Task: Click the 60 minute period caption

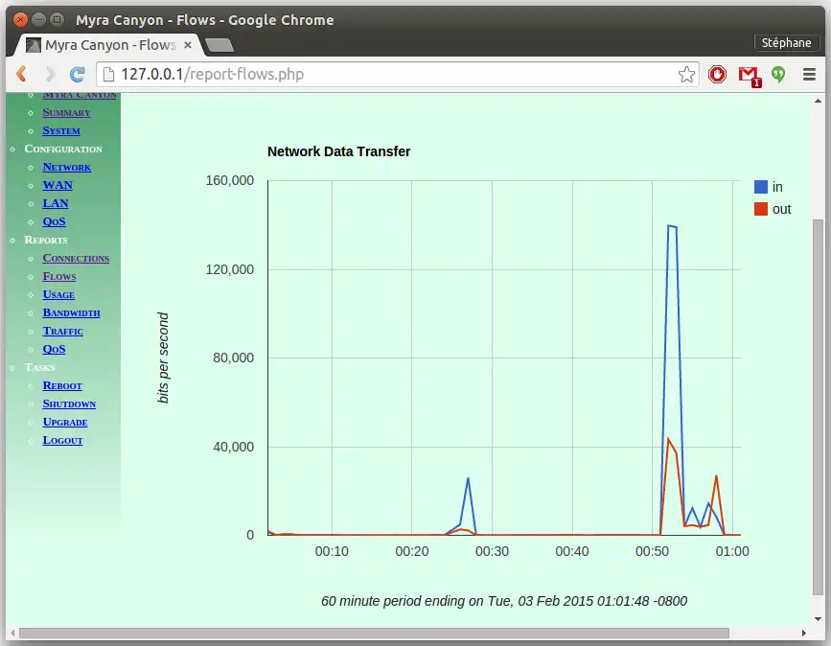Action: click(x=504, y=601)
